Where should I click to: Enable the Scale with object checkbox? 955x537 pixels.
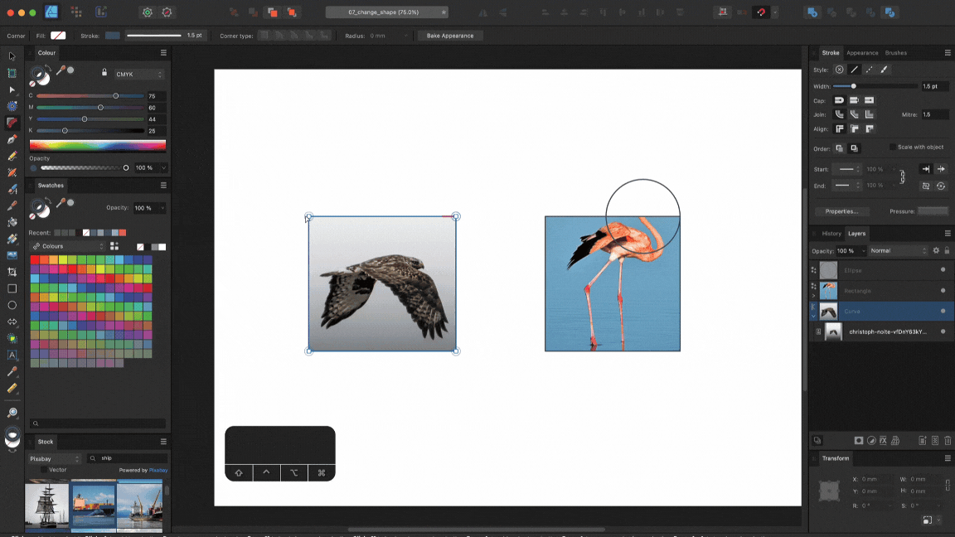[893, 147]
